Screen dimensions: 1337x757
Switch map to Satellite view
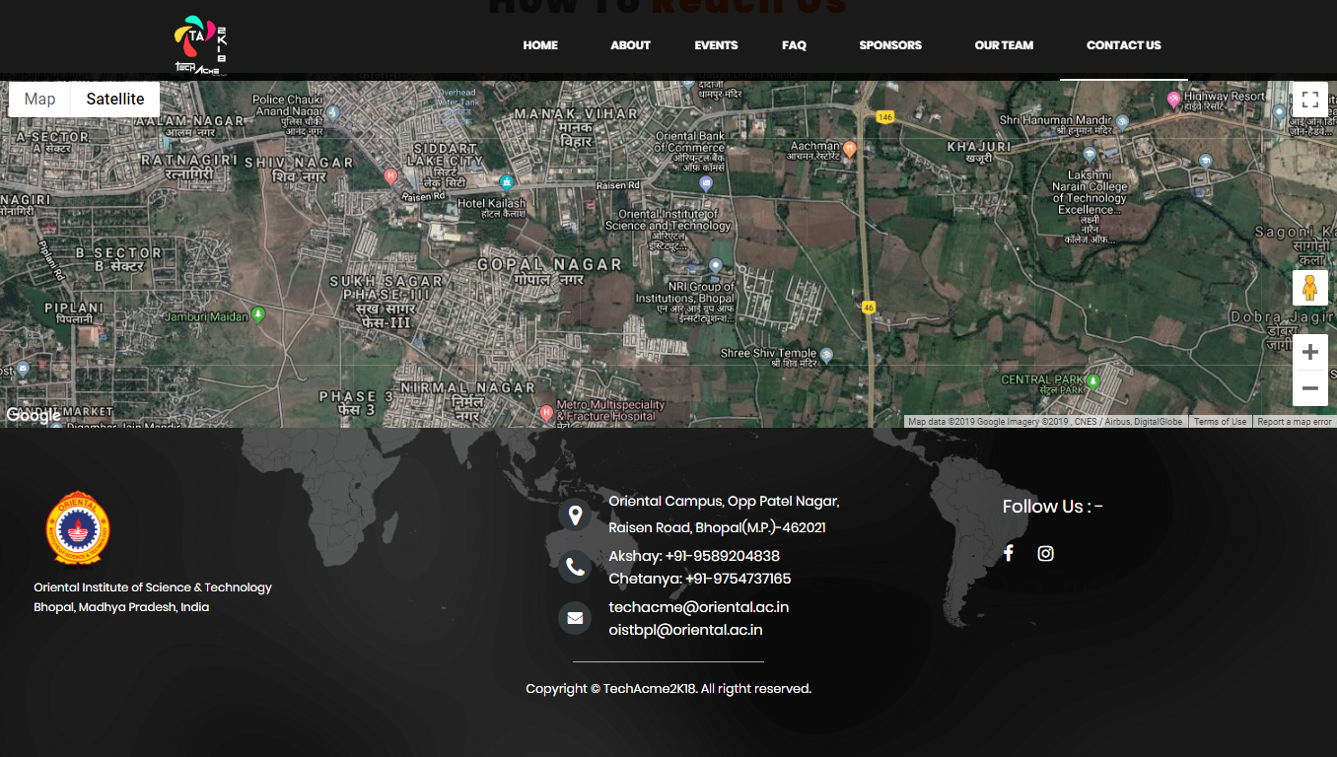pos(115,100)
